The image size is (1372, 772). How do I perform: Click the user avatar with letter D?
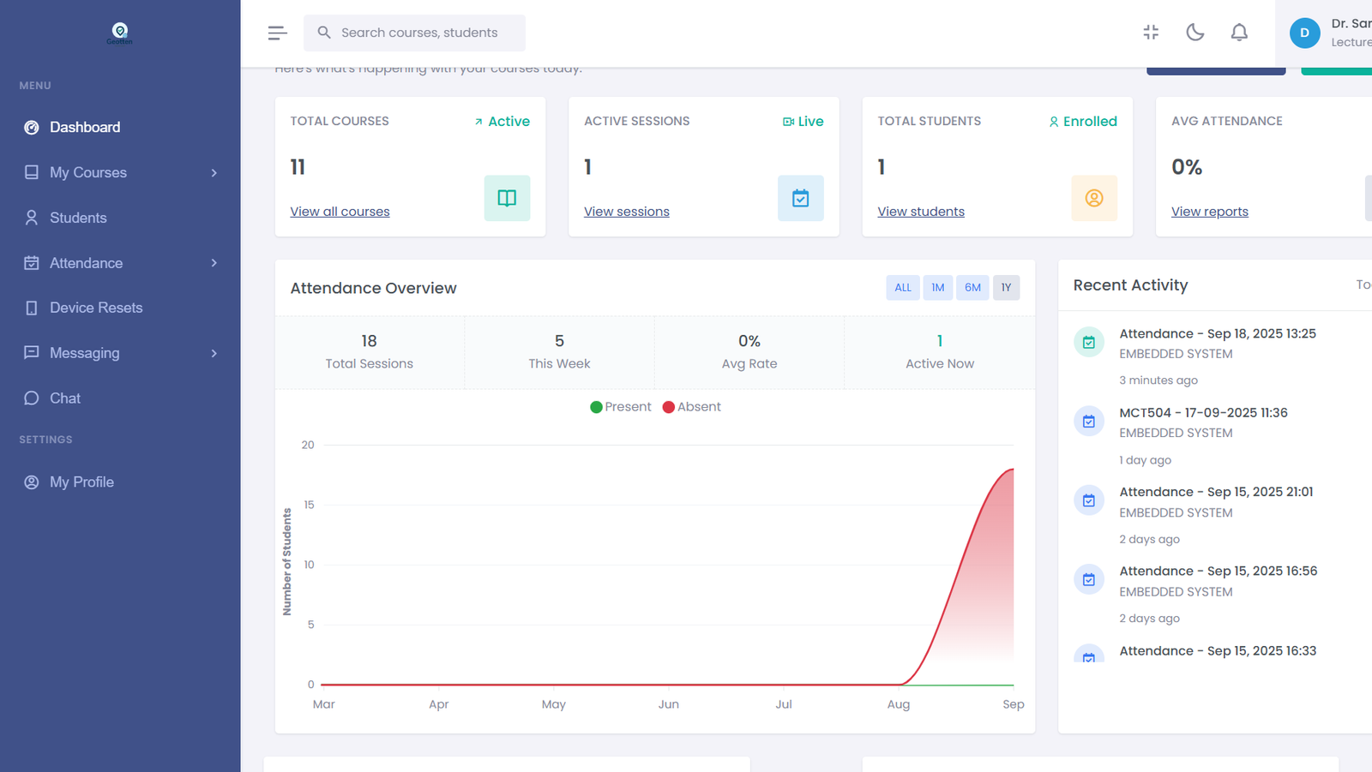coord(1304,33)
